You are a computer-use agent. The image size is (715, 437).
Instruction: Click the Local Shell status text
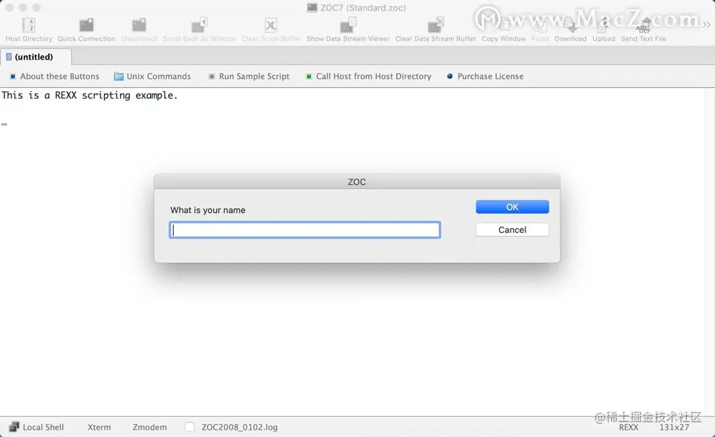44,427
